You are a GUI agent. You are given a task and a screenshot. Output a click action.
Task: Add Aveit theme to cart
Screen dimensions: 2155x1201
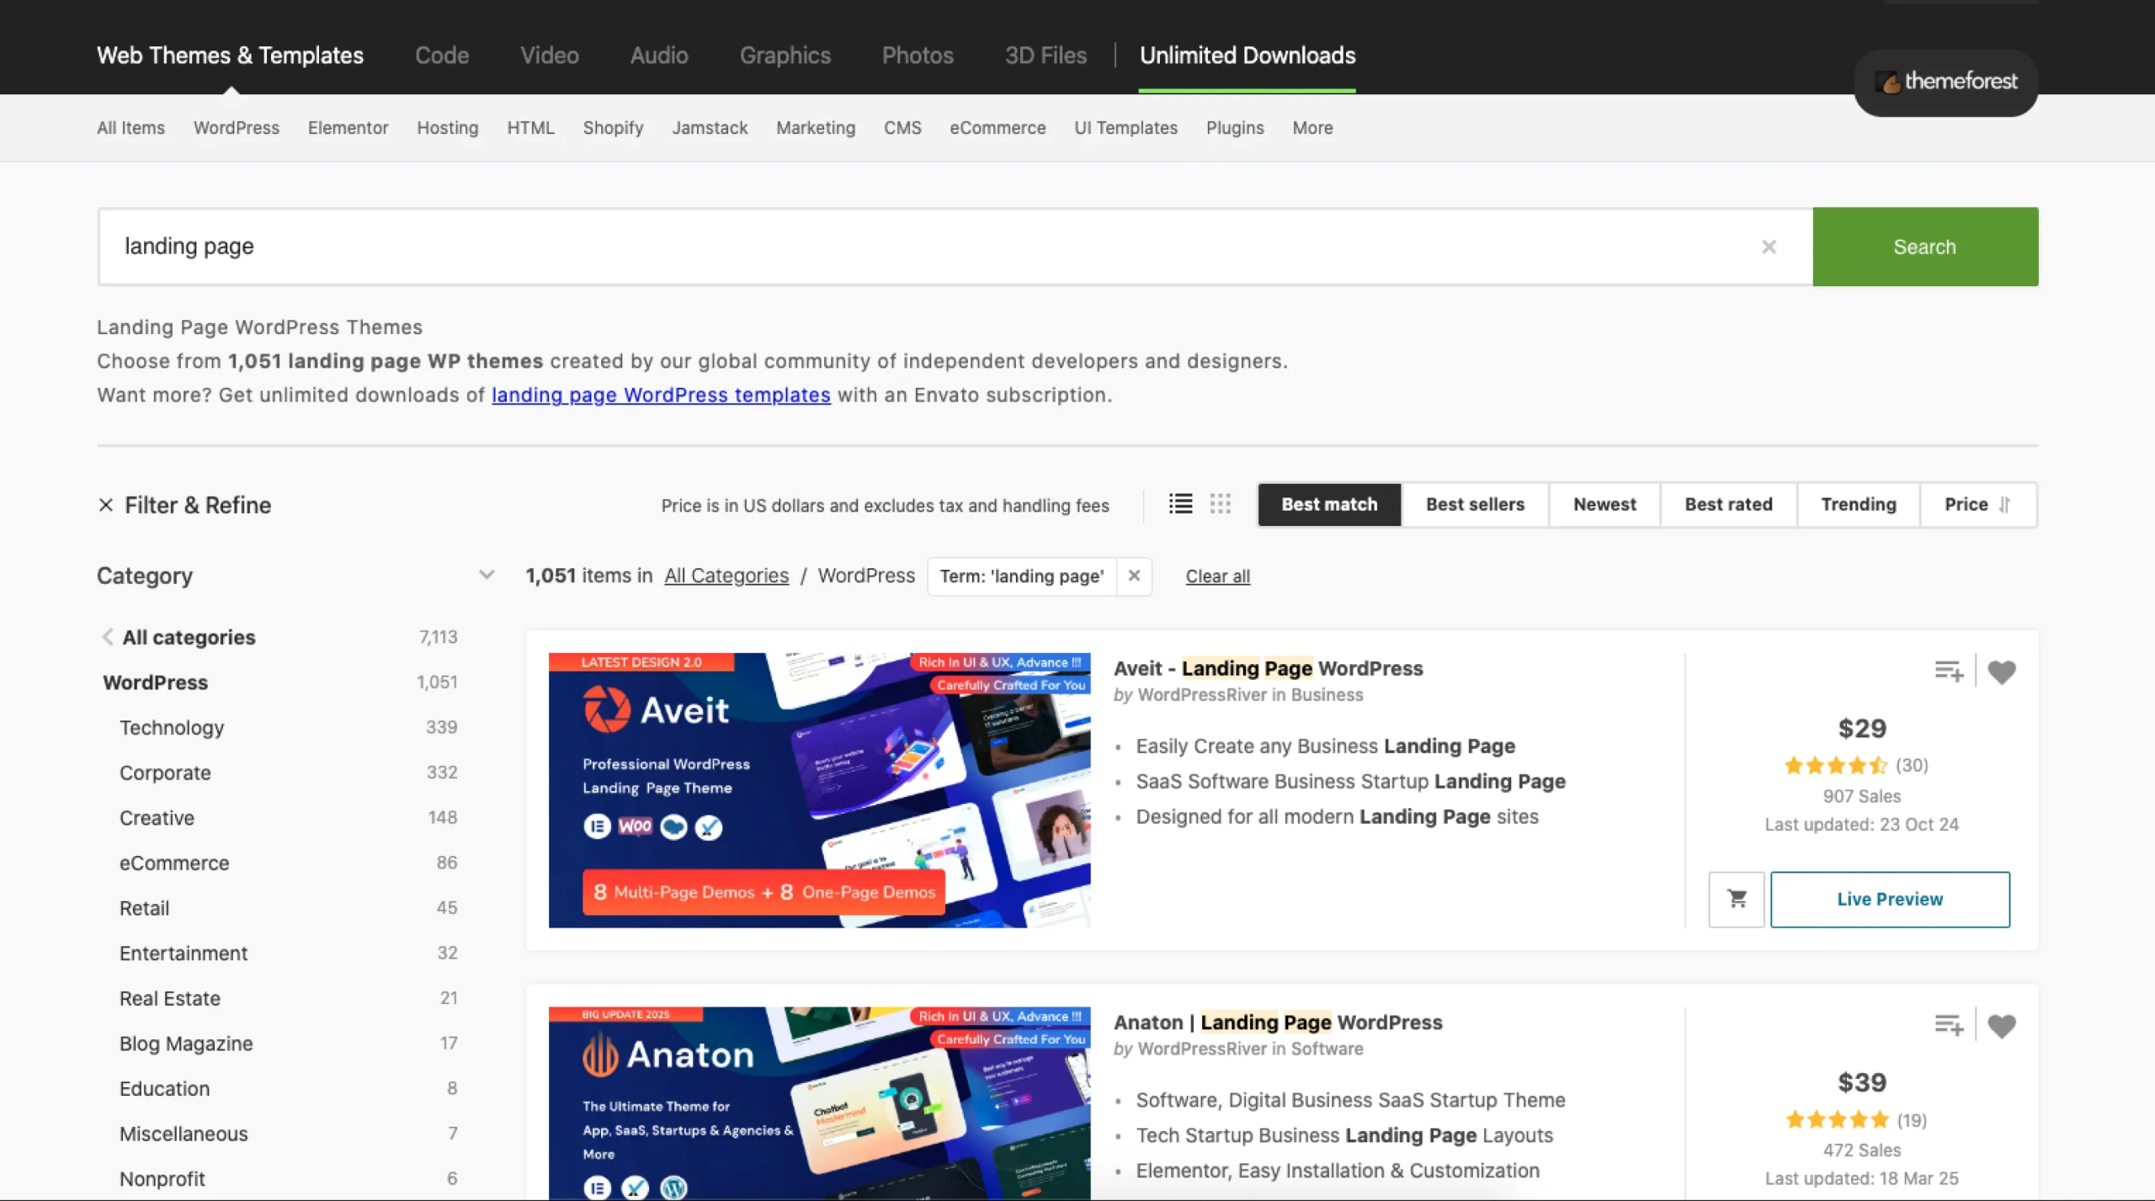1737,899
